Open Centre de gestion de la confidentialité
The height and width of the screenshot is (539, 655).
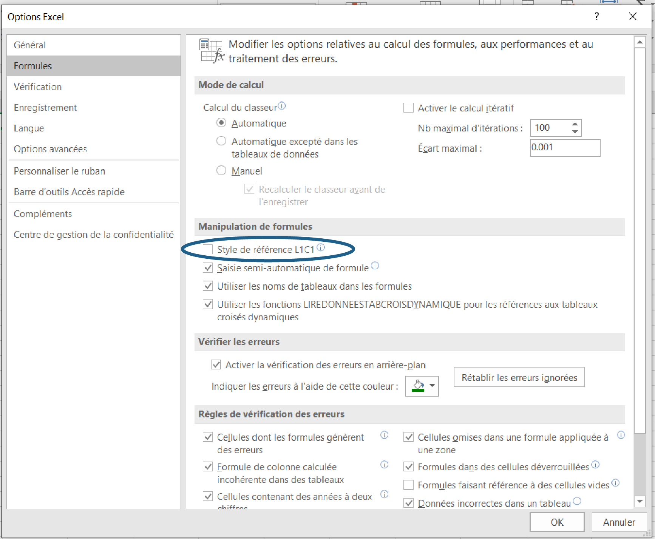click(94, 235)
